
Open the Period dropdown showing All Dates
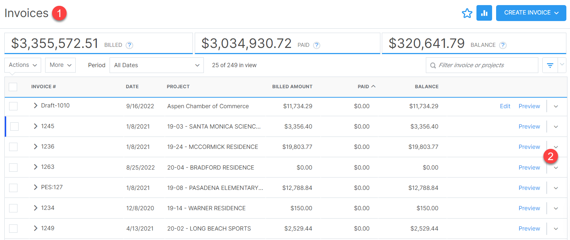(x=157, y=65)
